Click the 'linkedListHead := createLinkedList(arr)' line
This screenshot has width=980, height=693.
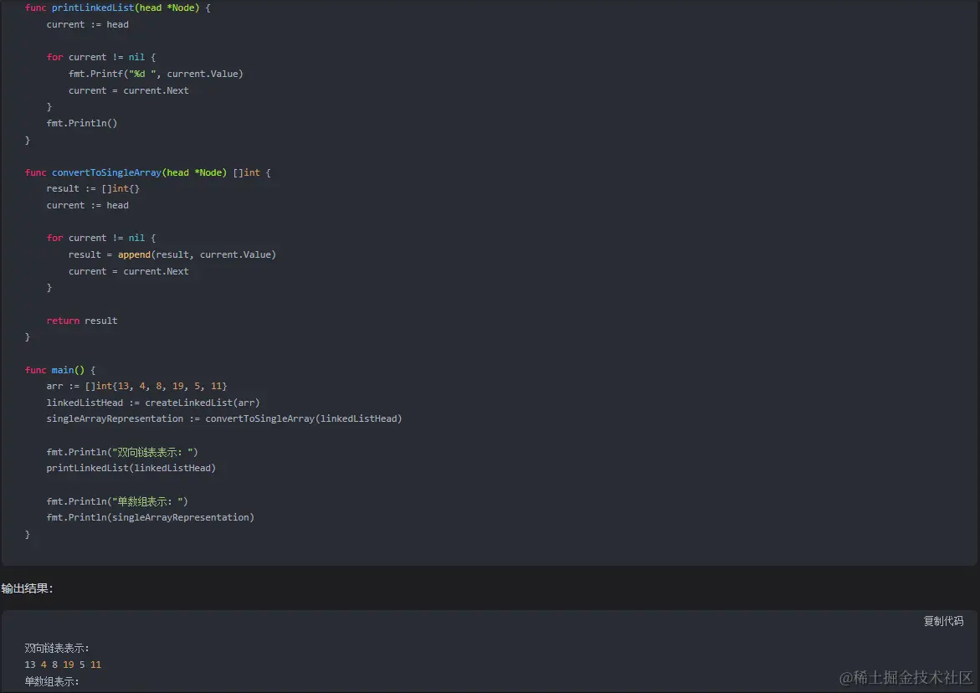coord(153,403)
